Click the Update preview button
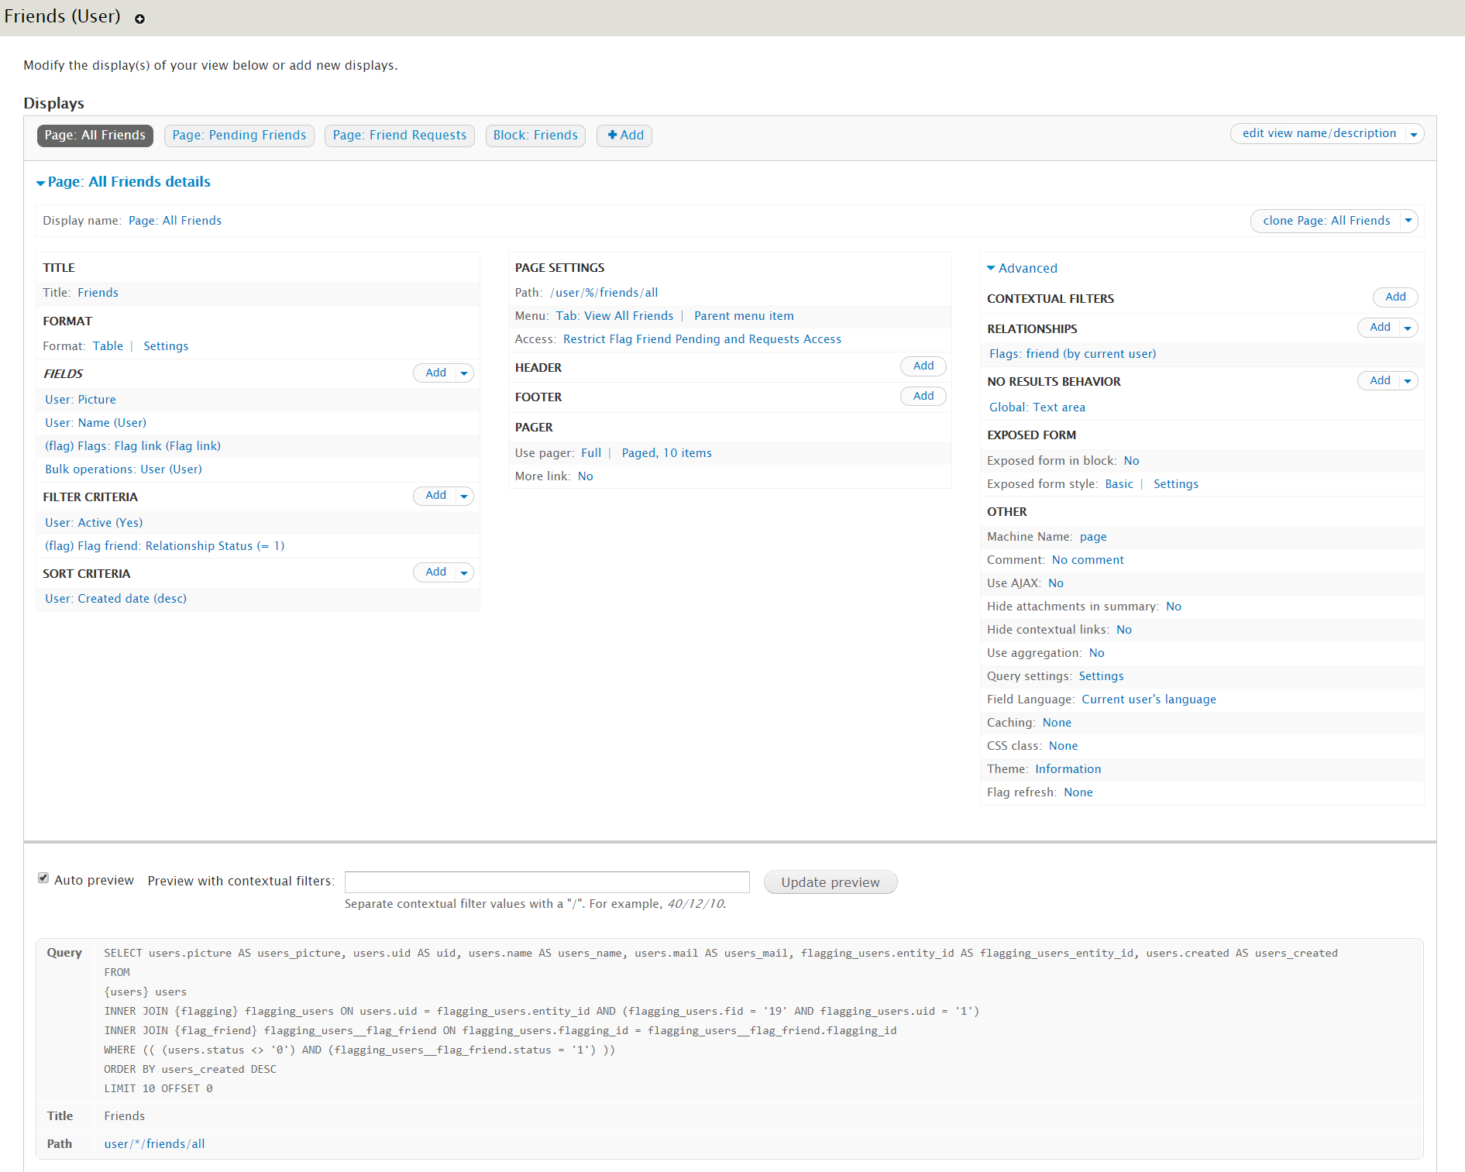This screenshot has height=1172, width=1465. click(x=831, y=882)
